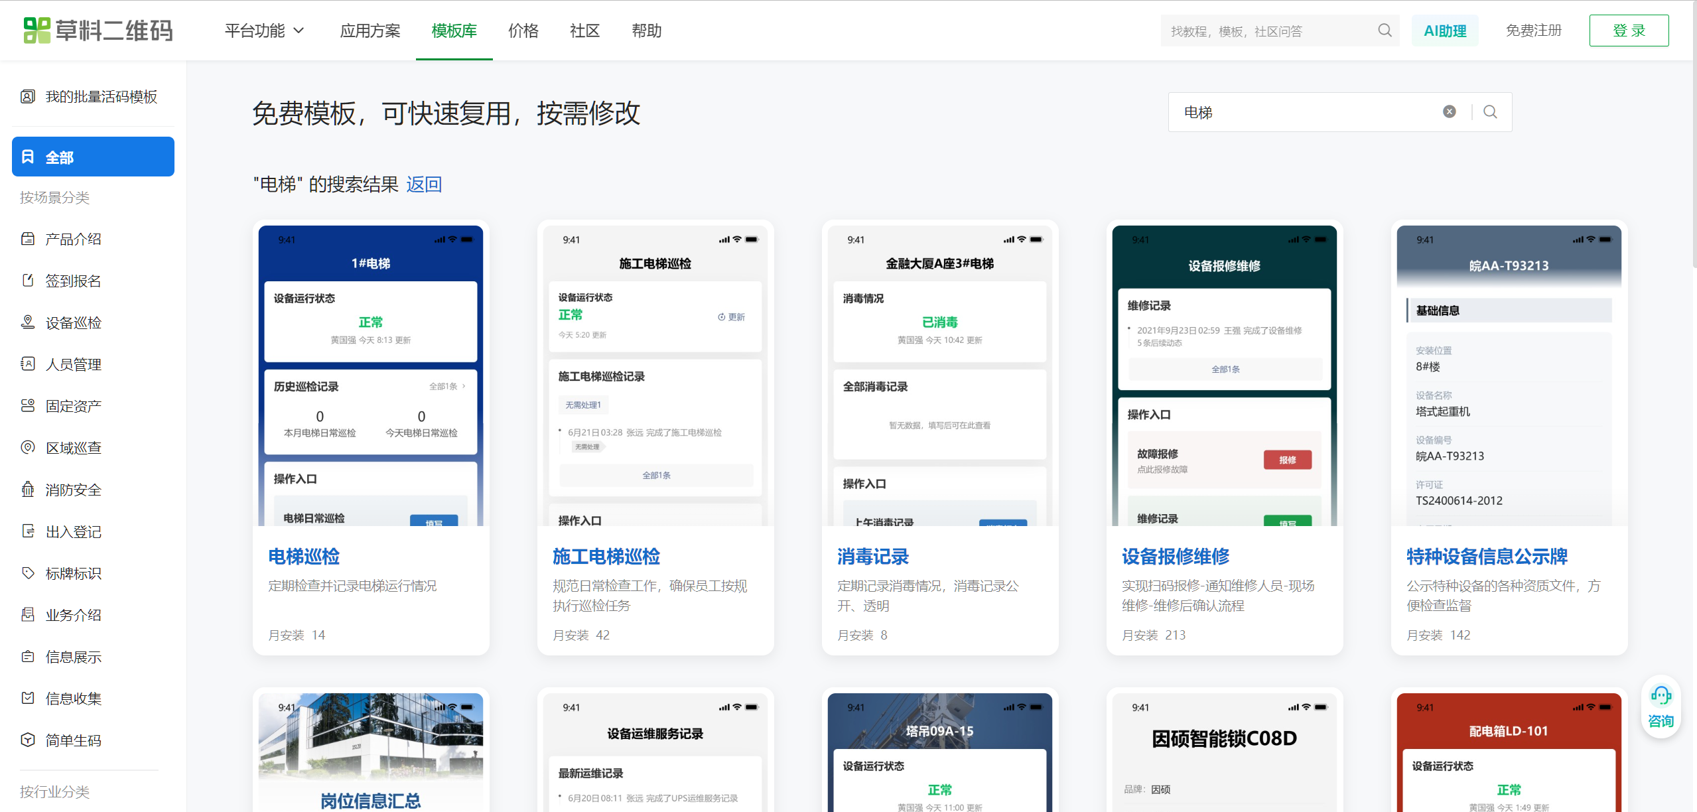Click the 返回 link beside search results
Viewport: 1697px width, 812px height.
point(424,184)
